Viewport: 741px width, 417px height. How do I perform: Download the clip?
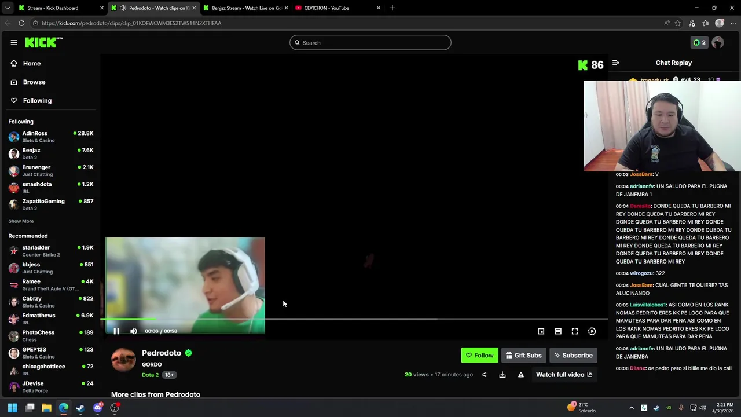click(x=502, y=375)
